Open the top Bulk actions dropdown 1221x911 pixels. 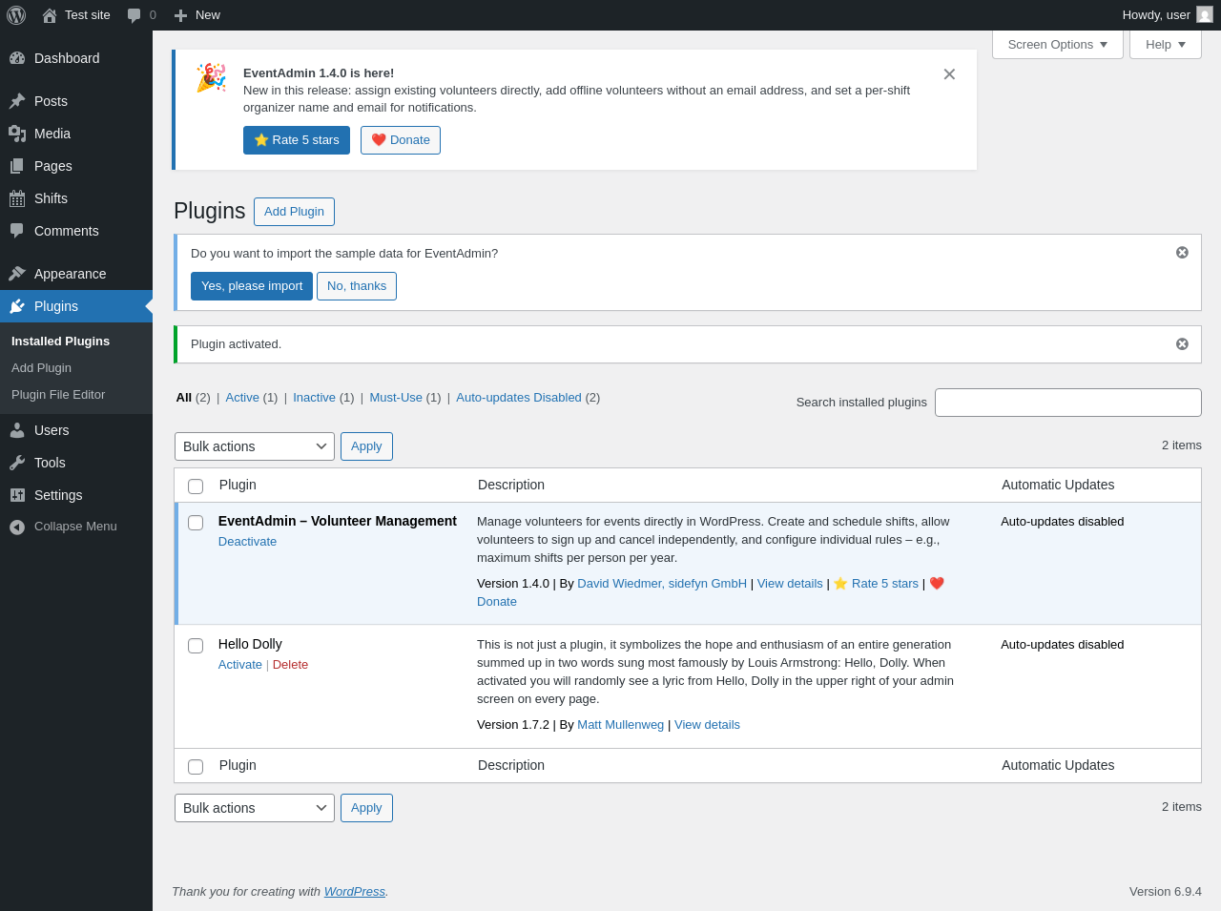[255, 446]
